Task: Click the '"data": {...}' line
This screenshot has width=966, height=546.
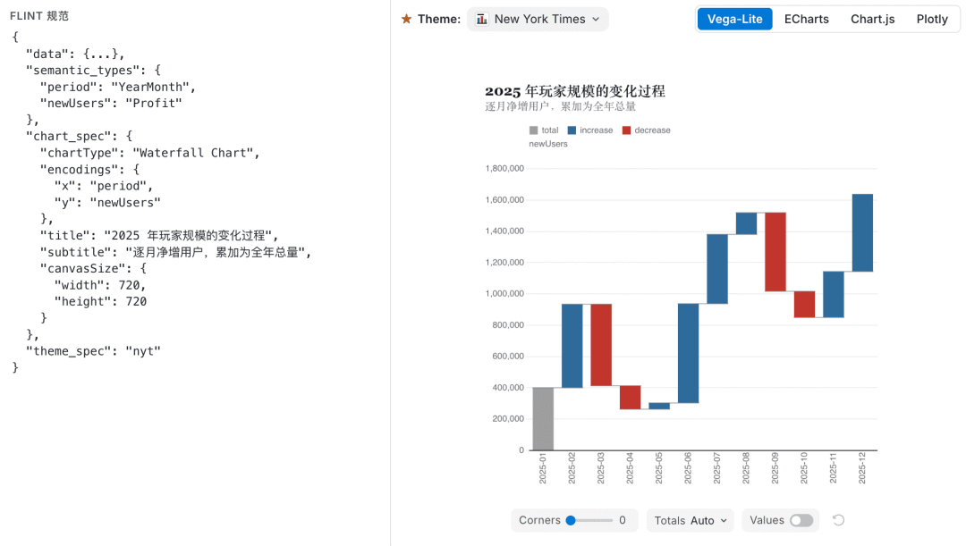Action: [75, 55]
